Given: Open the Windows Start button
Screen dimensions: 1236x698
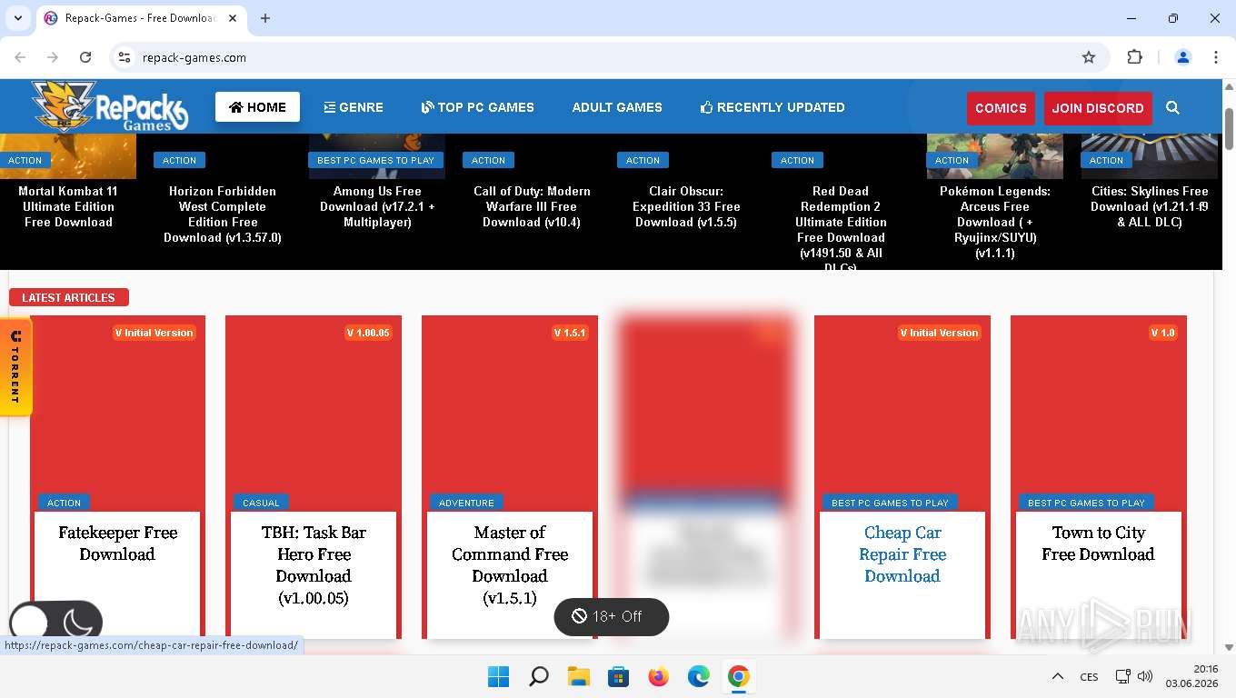Looking at the screenshot, I should [498, 676].
